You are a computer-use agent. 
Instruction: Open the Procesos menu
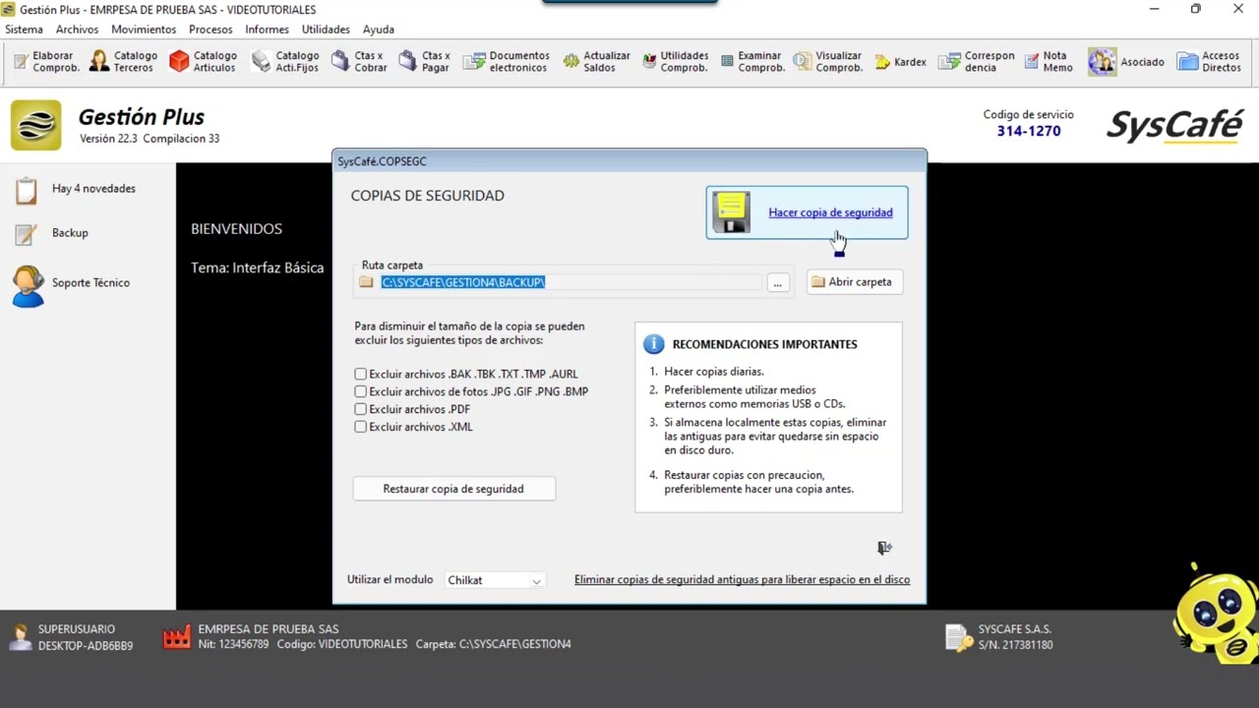210,29
